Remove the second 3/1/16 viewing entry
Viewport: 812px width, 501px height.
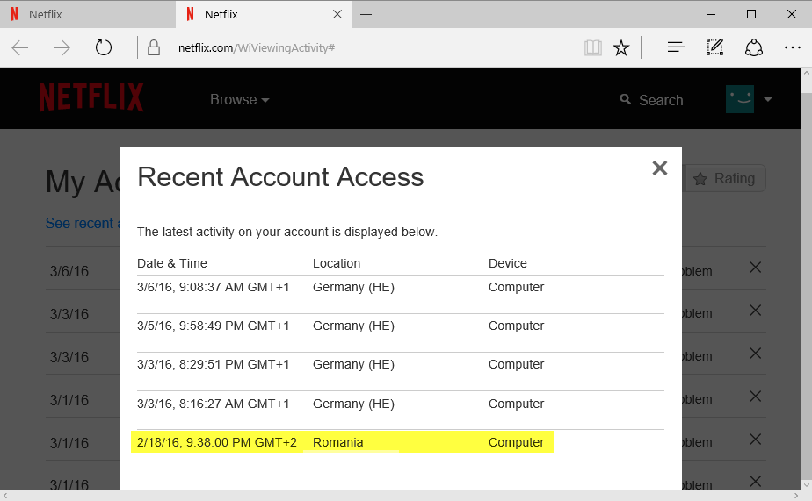tap(756, 439)
